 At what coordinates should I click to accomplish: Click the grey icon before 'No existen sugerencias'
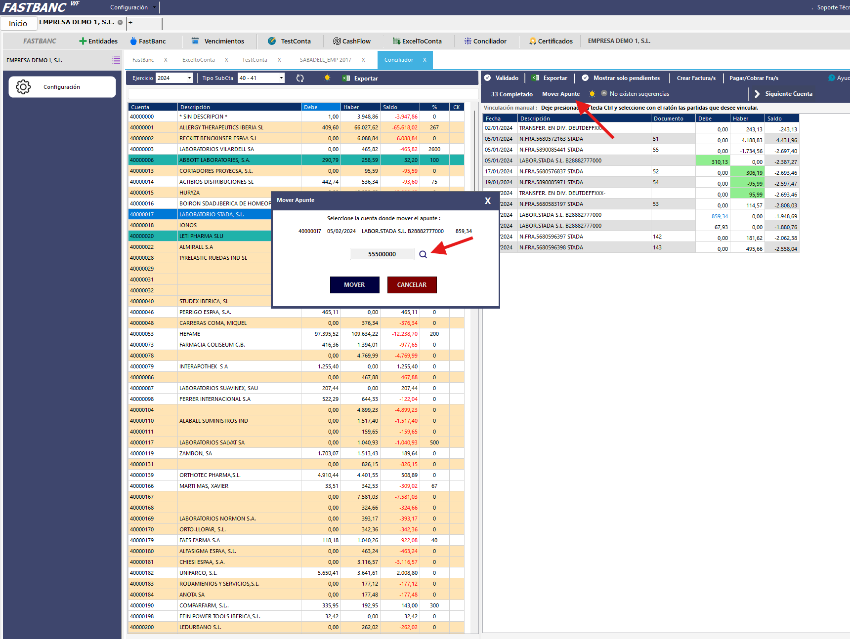(x=604, y=93)
